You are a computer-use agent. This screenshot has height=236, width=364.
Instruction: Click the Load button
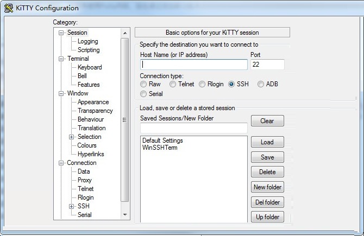point(267,142)
